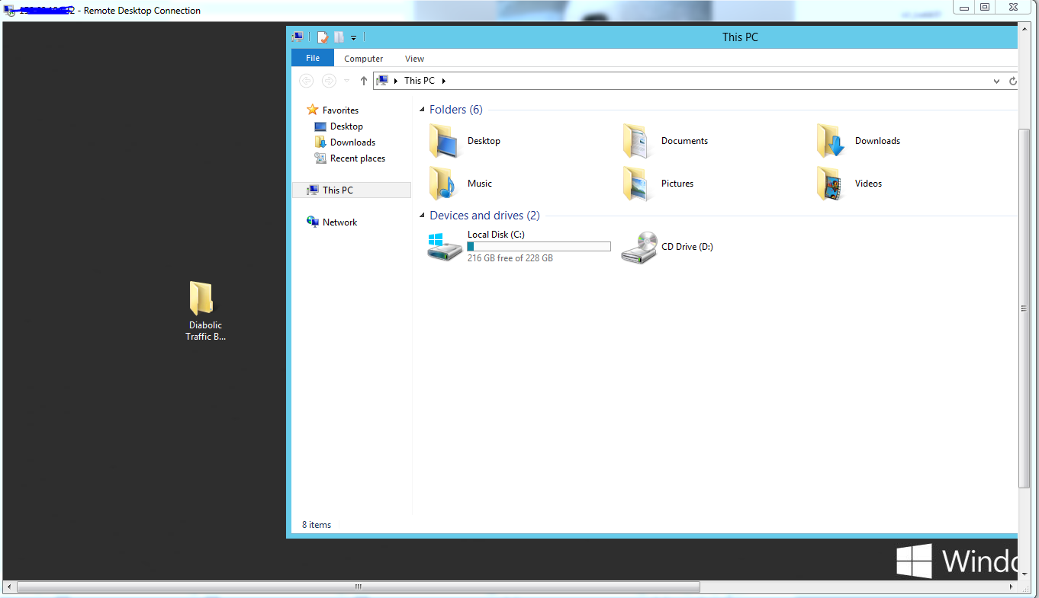1039x598 pixels.
Task: Click the Up arrow navigation button
Action: coord(364,81)
